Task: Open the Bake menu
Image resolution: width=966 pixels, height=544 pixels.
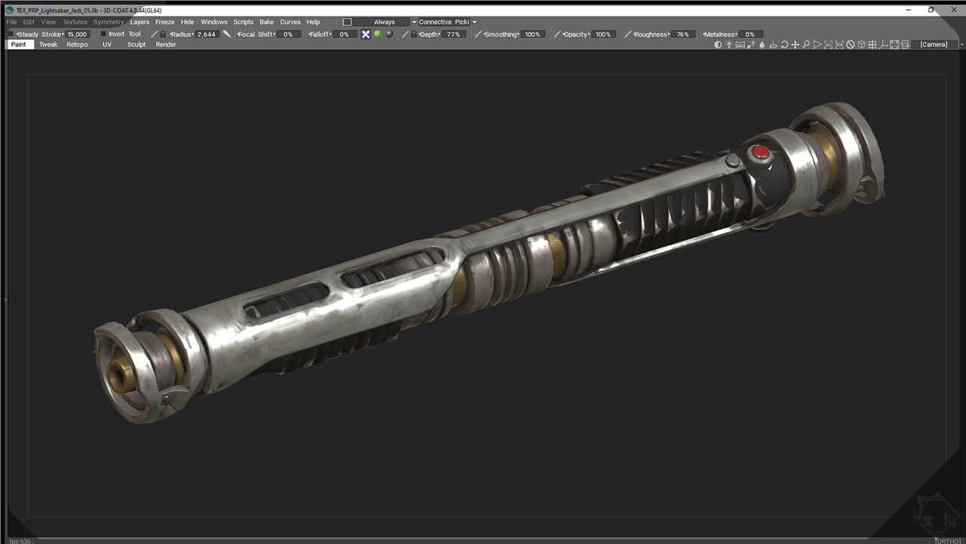Action: [266, 22]
